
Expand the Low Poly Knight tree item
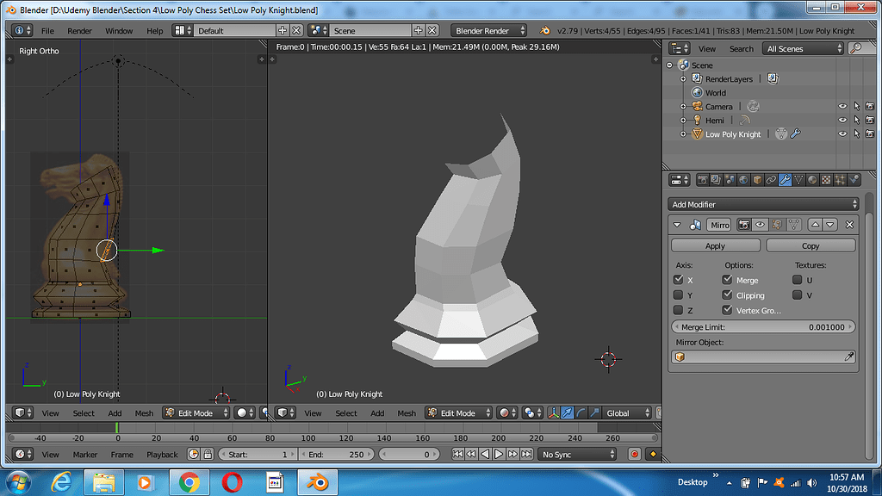[x=683, y=133]
